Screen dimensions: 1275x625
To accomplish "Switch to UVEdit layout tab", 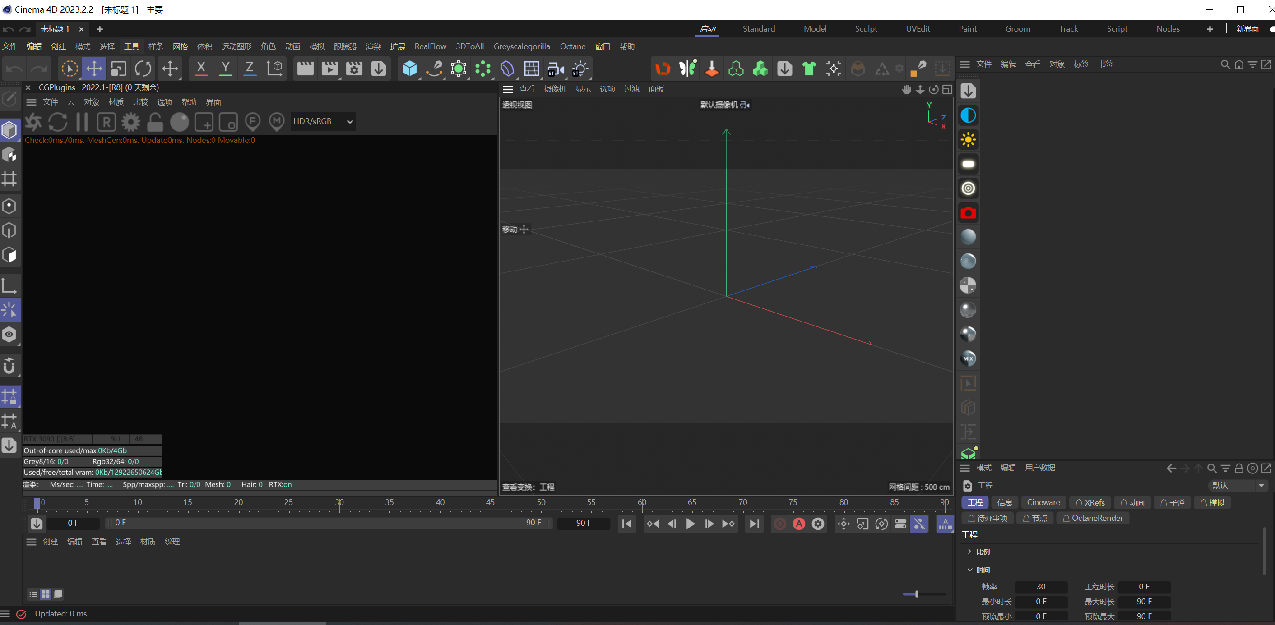I will (x=917, y=29).
